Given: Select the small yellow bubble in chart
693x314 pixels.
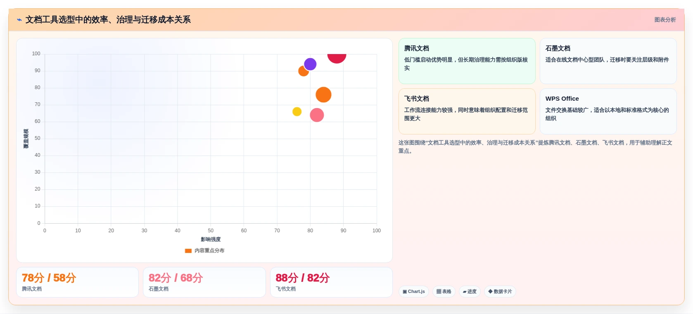Looking at the screenshot, I should pos(297,111).
